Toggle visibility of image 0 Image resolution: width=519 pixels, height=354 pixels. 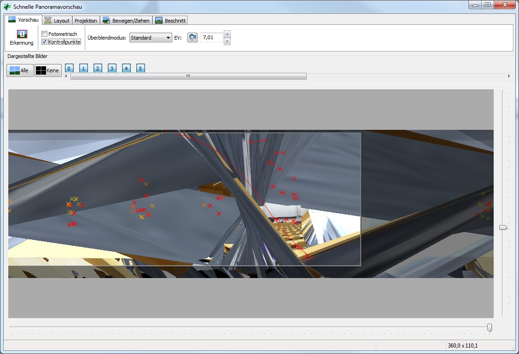pyautogui.click(x=69, y=69)
